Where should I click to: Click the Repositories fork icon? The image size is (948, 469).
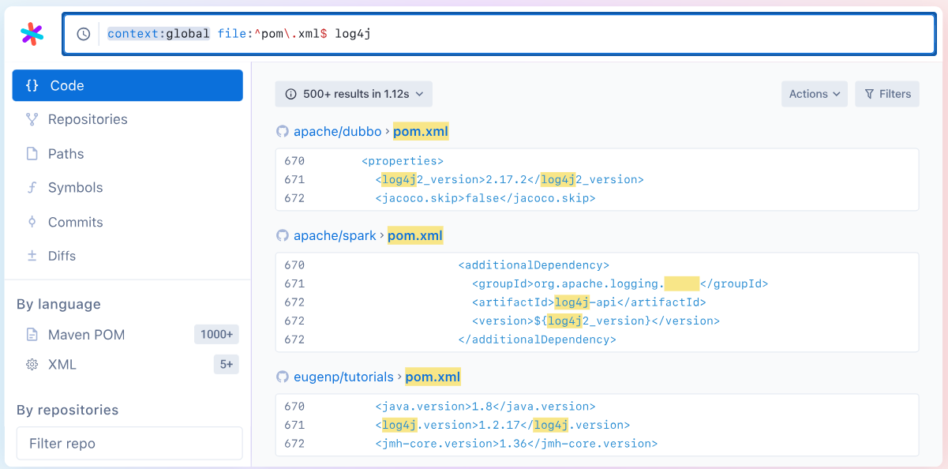32,119
